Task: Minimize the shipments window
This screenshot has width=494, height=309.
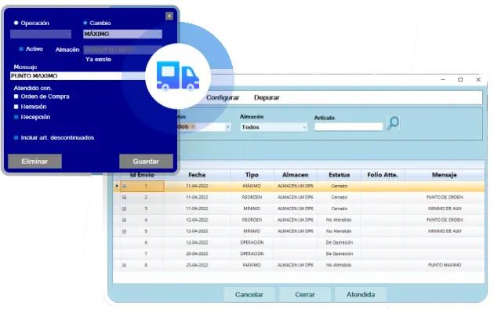Action: (443, 80)
